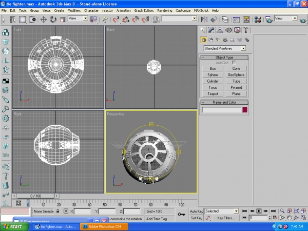This screenshot has width=308, height=231.
Task: Open the Create menu
Action: pyautogui.click(x=59, y=11)
